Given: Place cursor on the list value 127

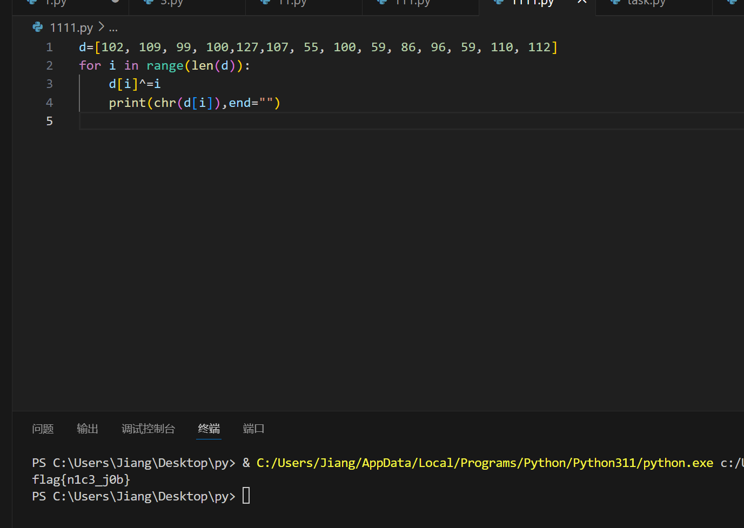Looking at the screenshot, I should tap(247, 48).
